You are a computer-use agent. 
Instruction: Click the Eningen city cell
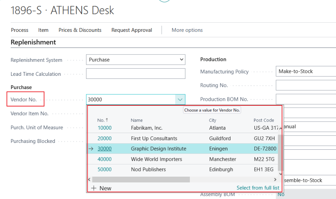tap(218, 149)
